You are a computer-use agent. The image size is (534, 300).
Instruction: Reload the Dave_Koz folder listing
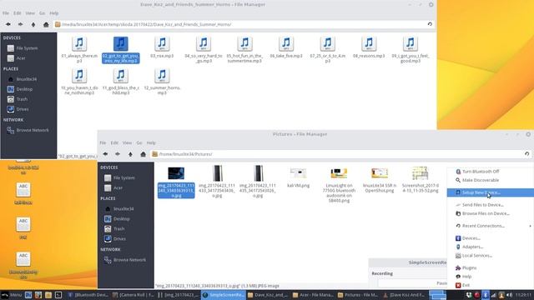tap(430, 24)
